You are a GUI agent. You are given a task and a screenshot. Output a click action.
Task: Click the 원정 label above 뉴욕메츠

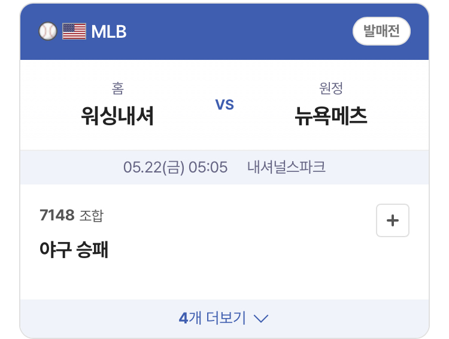330,88
